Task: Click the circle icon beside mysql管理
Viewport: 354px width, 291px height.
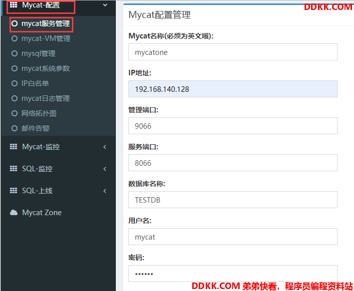Action: 14,53
